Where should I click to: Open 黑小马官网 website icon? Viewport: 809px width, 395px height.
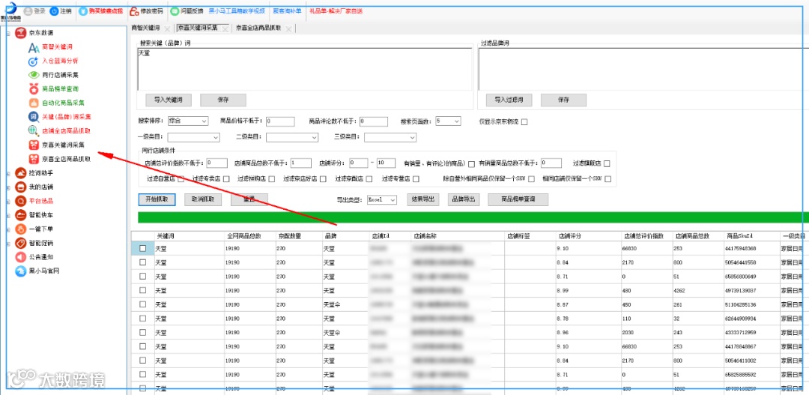21,271
